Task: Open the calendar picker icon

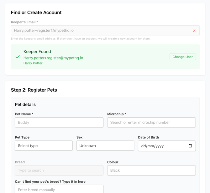Action: pos(190,146)
